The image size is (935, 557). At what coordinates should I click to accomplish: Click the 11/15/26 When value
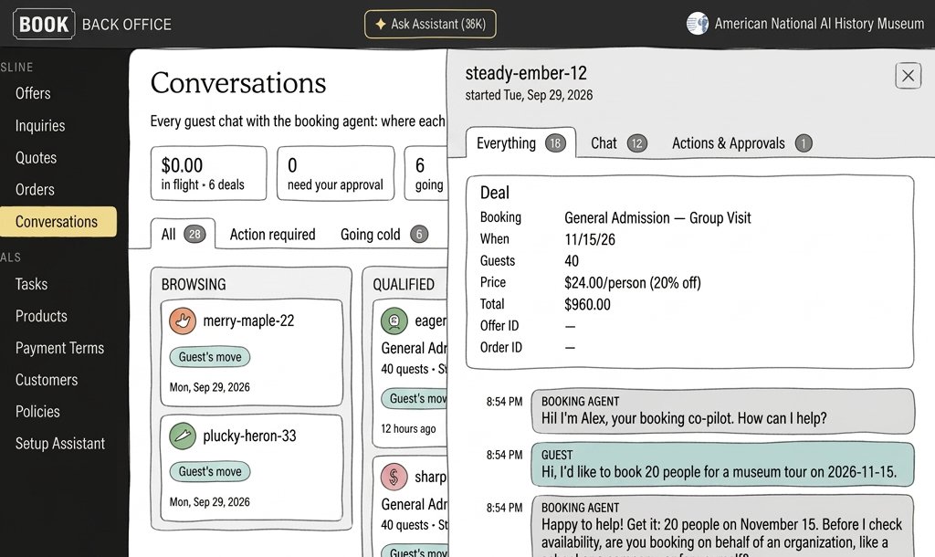(x=590, y=239)
